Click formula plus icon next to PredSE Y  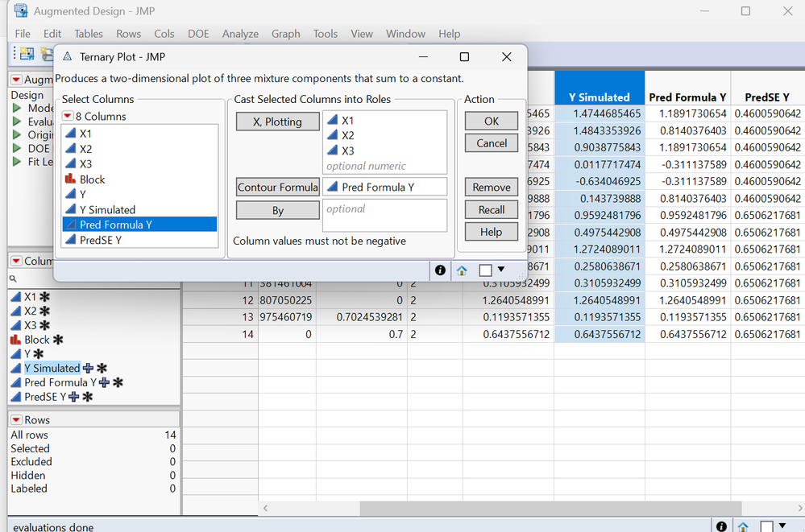pos(74,397)
